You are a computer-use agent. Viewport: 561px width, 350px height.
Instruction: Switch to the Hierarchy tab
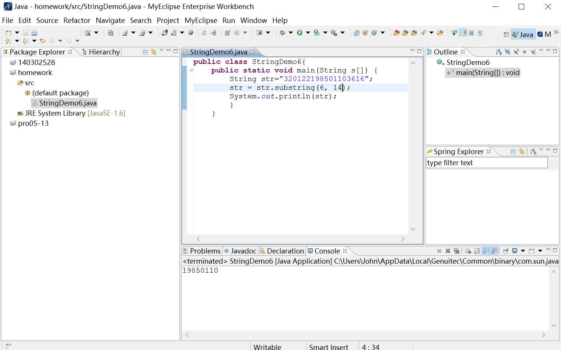[101, 52]
